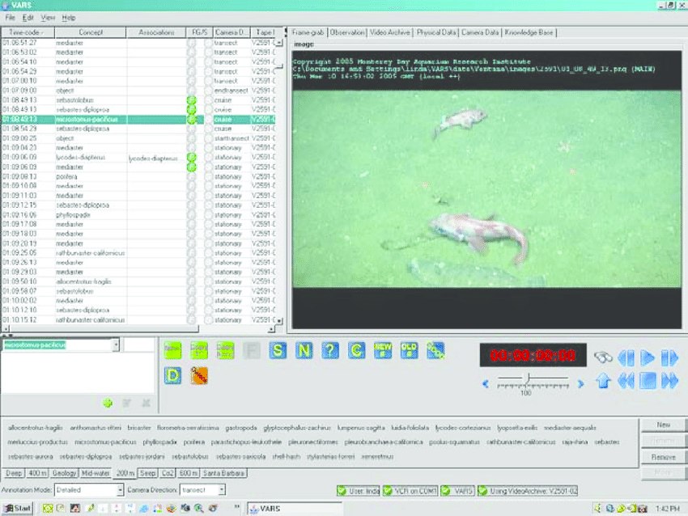Fast-forward the video tape
The height and width of the screenshot is (516, 688).
tap(669, 381)
